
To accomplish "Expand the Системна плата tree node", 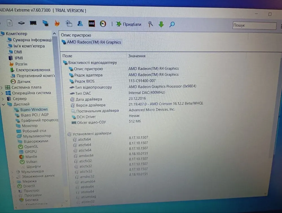I will [x=2, y=87].
